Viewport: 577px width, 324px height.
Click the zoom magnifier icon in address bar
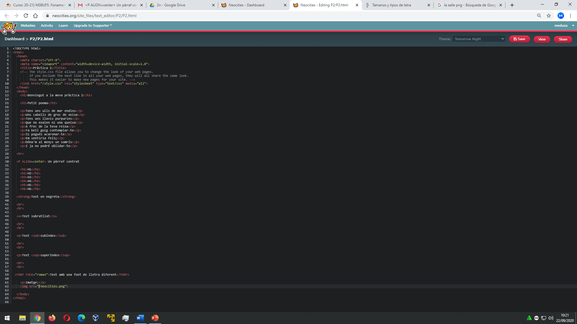539,16
